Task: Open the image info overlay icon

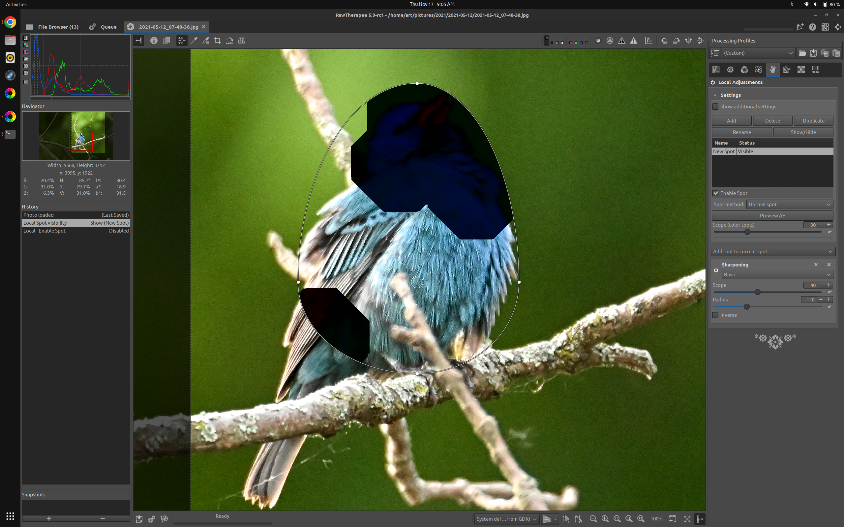Action: (x=154, y=41)
